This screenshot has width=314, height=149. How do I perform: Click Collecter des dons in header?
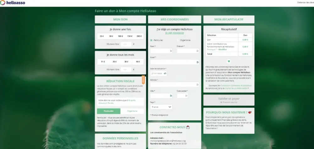[x=306, y=2]
